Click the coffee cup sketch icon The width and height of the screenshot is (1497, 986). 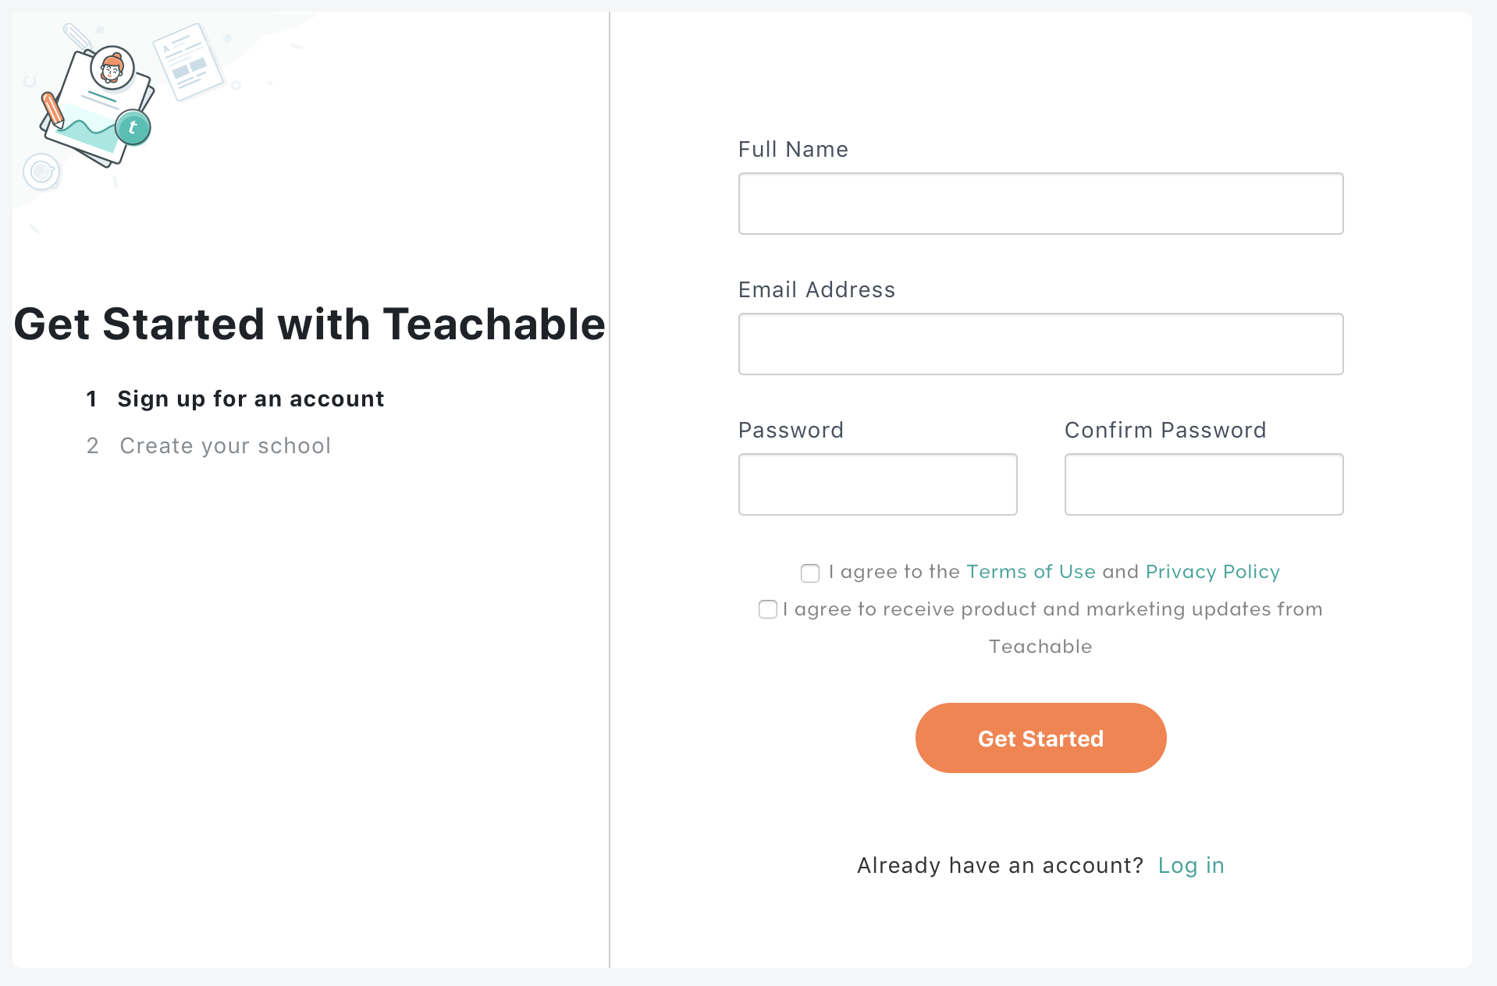(41, 170)
